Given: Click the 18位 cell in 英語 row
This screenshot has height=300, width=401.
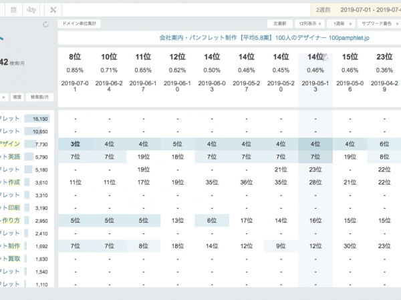Looking at the screenshot, I should (178, 157).
